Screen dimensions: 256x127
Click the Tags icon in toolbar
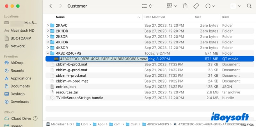pos(196,6)
